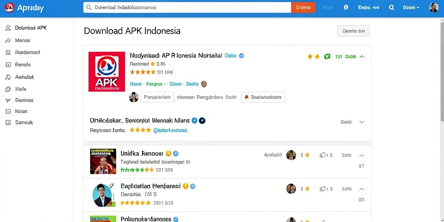Image resolution: width=444 pixels, height=222 pixels.
Task: Open the blue link after Reyotaod stars
Action: click(170, 131)
